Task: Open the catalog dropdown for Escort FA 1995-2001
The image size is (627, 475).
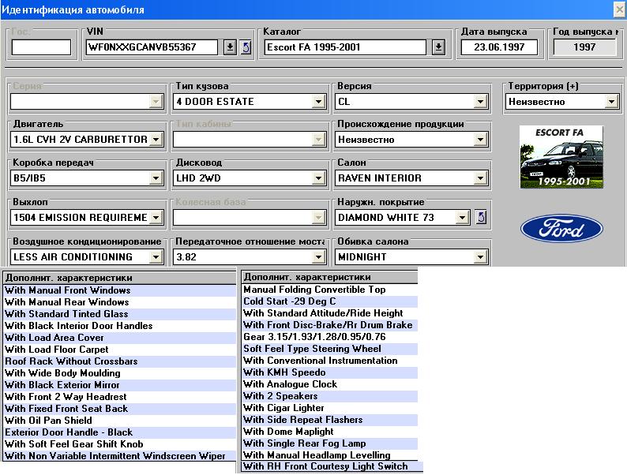Action: 438,47
